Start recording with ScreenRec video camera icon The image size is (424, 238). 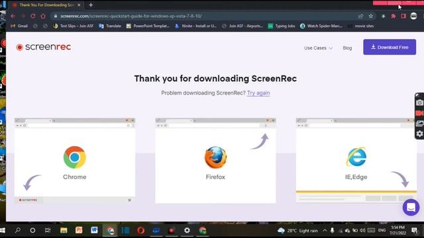click(x=419, y=113)
